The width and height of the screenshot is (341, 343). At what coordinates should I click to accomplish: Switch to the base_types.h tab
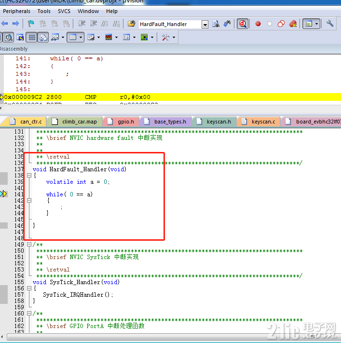(x=166, y=122)
